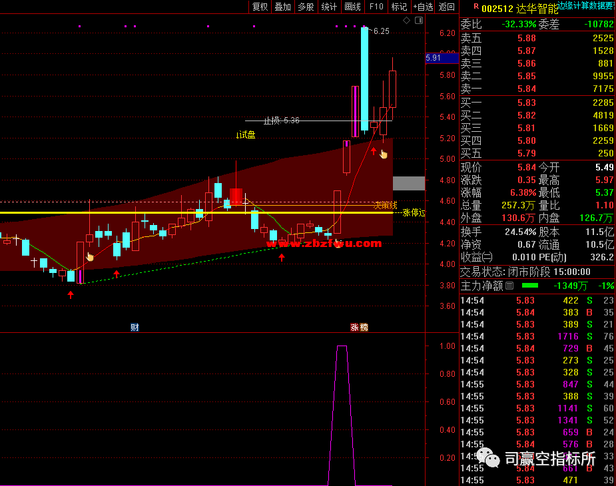Add stock with +自选 button
Screen dimensions: 616x486
pos(423,7)
